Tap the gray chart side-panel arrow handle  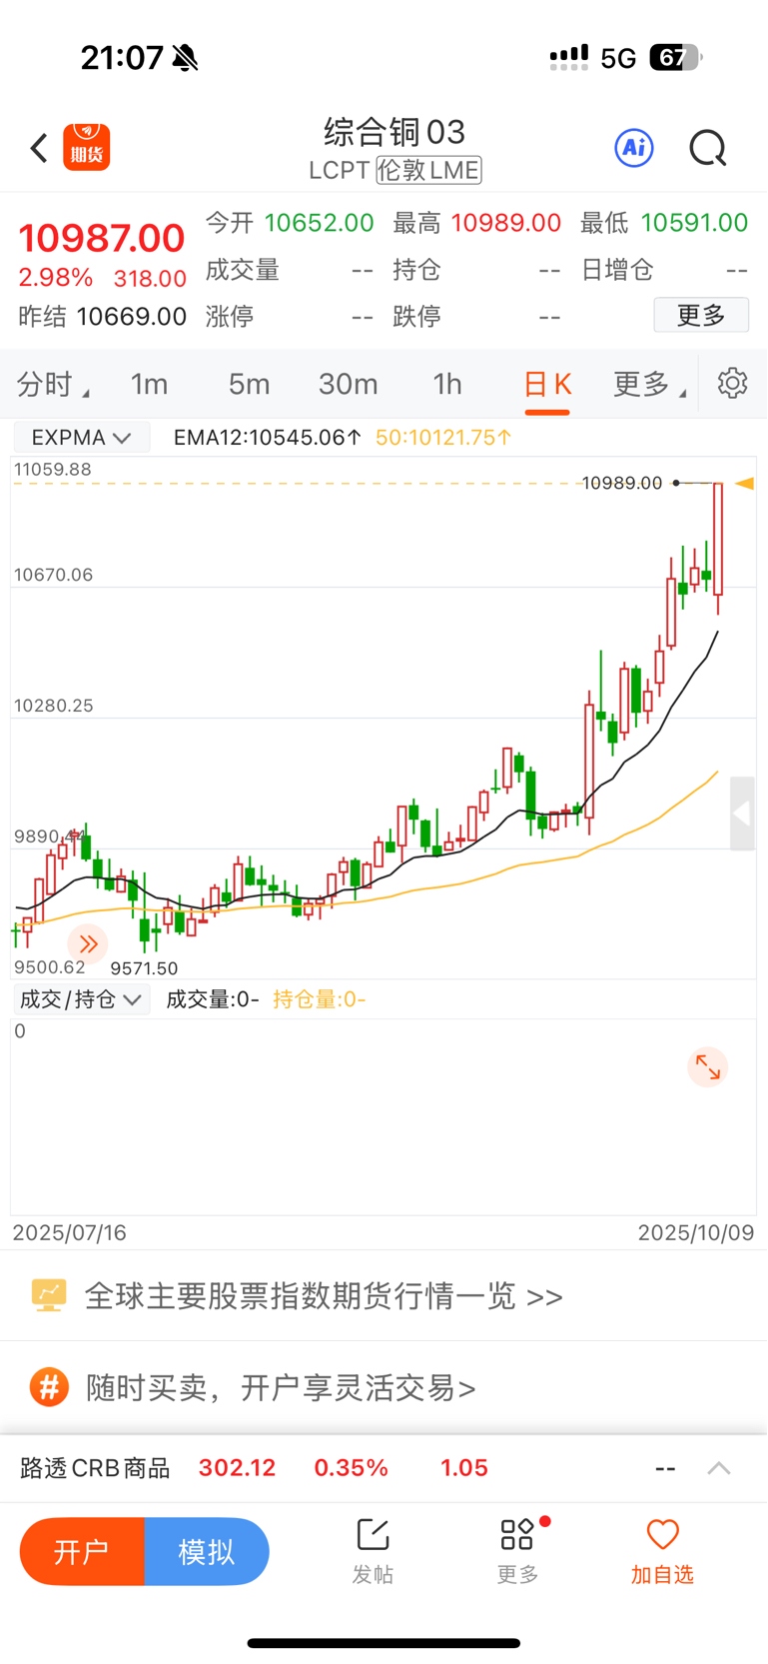tap(742, 814)
